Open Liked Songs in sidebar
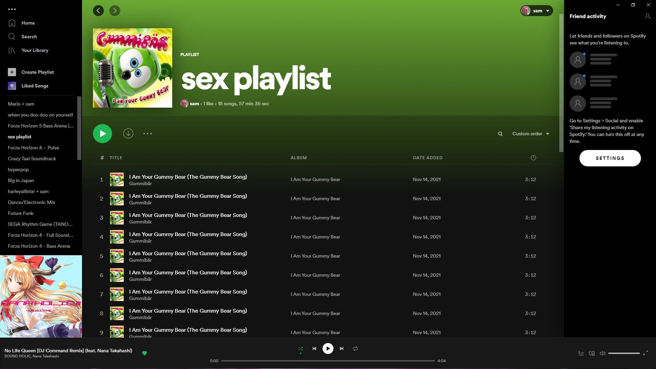 point(35,86)
